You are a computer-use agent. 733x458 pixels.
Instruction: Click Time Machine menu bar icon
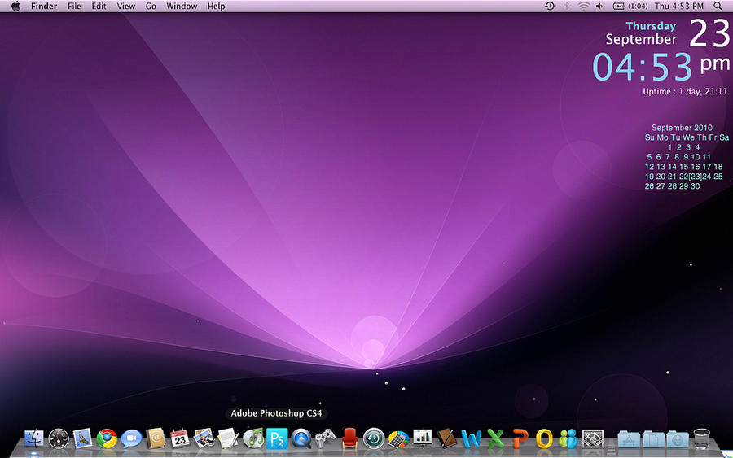550,6
